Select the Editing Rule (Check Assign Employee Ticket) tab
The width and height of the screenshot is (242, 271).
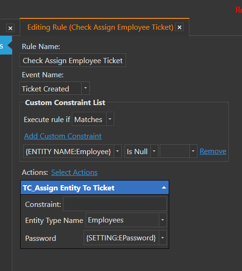pyautogui.click(x=100, y=27)
